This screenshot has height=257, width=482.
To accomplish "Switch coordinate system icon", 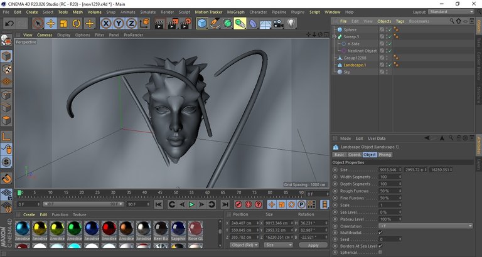I will point(144,23).
